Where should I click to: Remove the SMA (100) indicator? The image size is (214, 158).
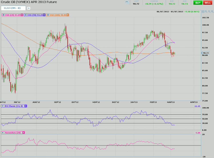[x=68, y=15]
